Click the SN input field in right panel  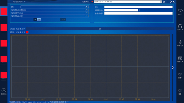(x=138, y=7)
